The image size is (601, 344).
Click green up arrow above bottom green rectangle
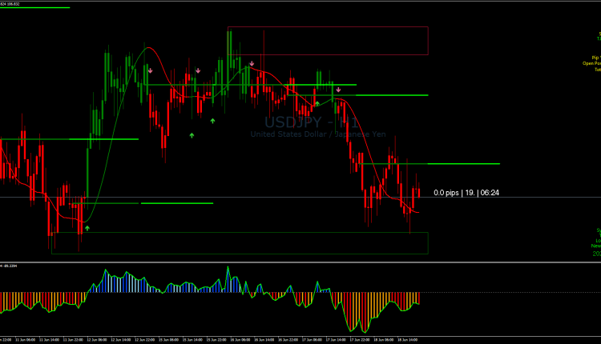click(87, 228)
